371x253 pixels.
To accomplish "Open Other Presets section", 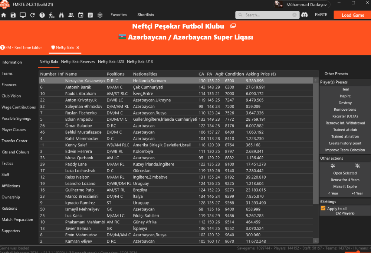I will point(336,74).
